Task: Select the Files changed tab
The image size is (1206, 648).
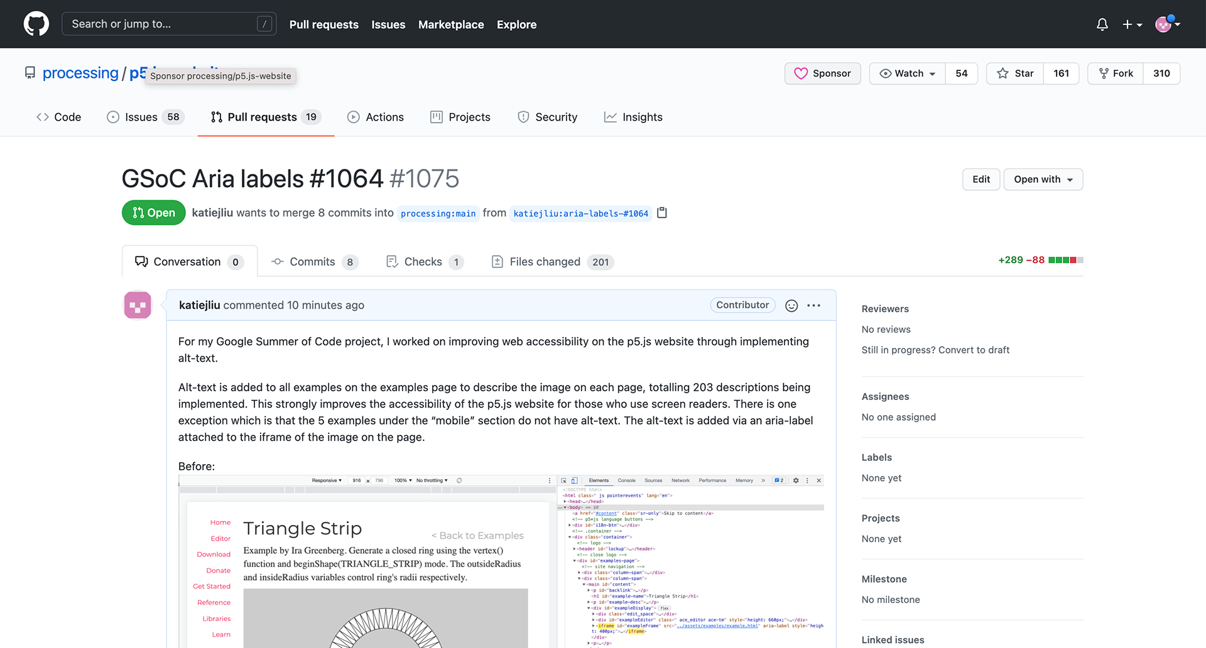Action: pyautogui.click(x=552, y=262)
